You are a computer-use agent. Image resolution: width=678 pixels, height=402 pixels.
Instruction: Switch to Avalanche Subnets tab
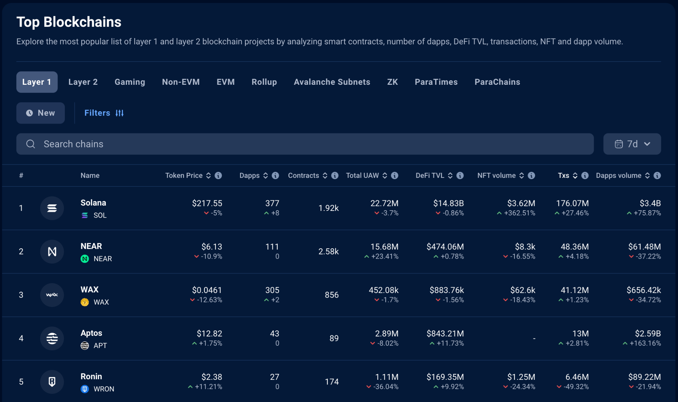click(x=332, y=82)
